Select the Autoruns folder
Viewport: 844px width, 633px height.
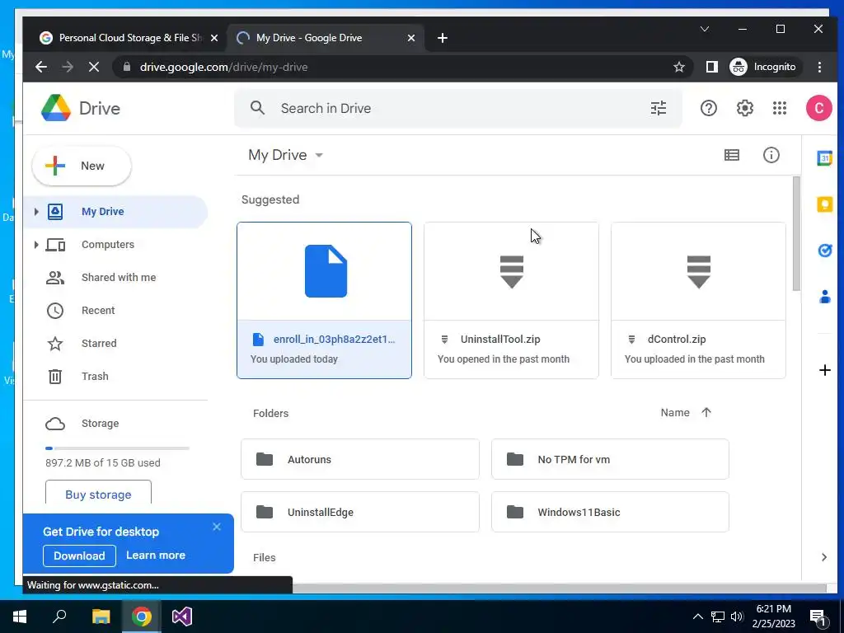pos(360,459)
